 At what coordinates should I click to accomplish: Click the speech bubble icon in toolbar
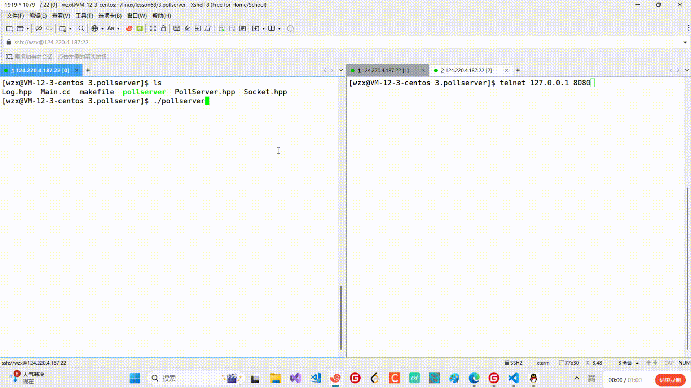coord(290,28)
